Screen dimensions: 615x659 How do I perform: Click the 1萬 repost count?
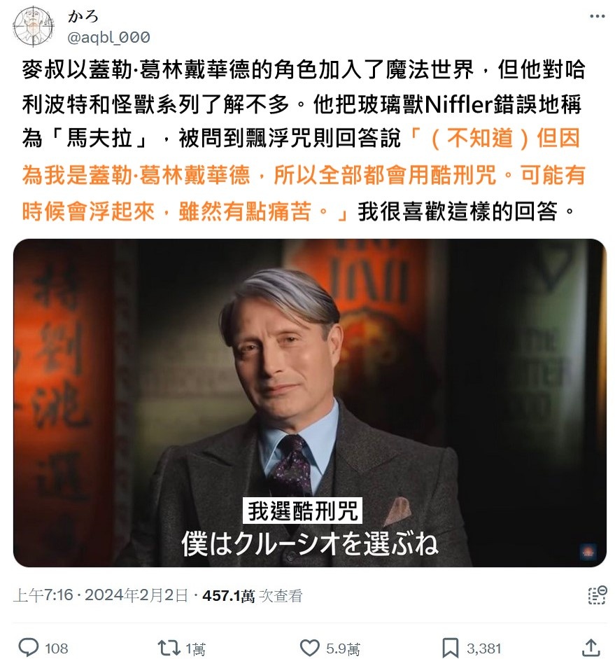tap(196, 649)
